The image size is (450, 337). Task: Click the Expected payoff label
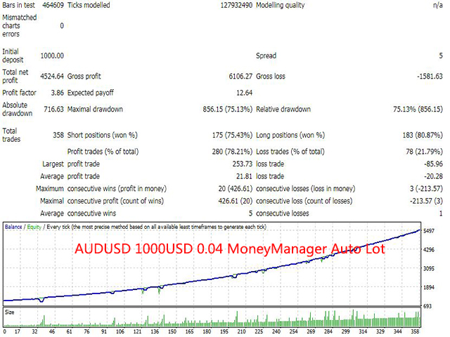click(x=91, y=93)
